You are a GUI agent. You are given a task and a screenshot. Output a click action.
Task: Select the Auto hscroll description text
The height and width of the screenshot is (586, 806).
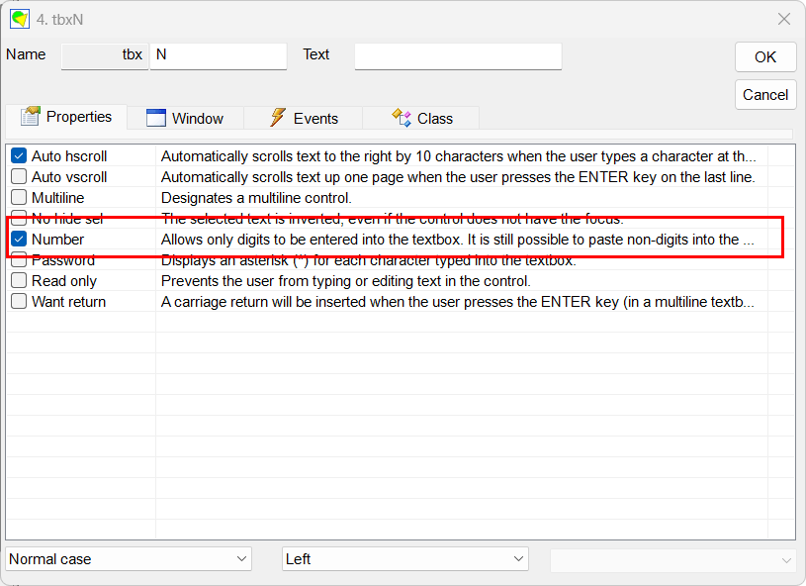point(459,155)
